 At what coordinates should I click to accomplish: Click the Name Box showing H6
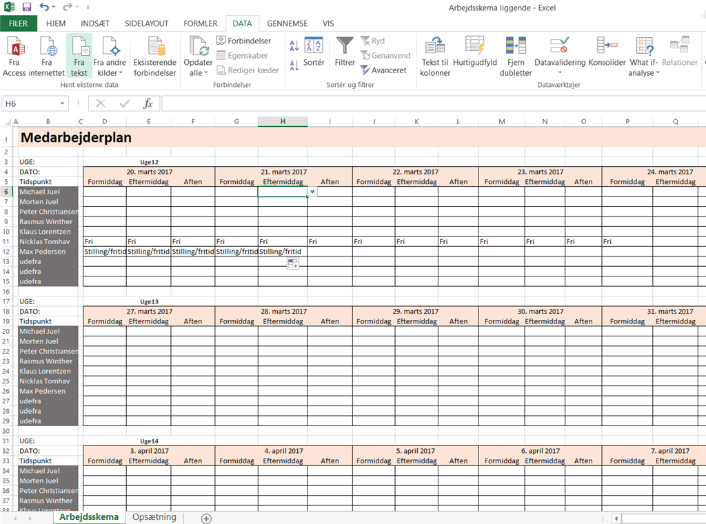[30, 104]
